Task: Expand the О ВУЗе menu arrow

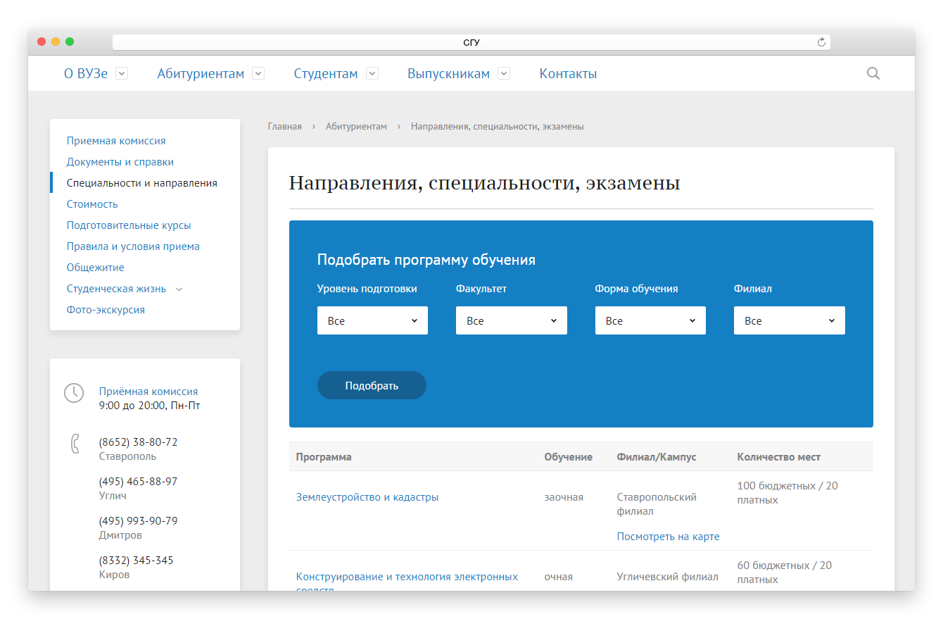Action: coord(122,73)
